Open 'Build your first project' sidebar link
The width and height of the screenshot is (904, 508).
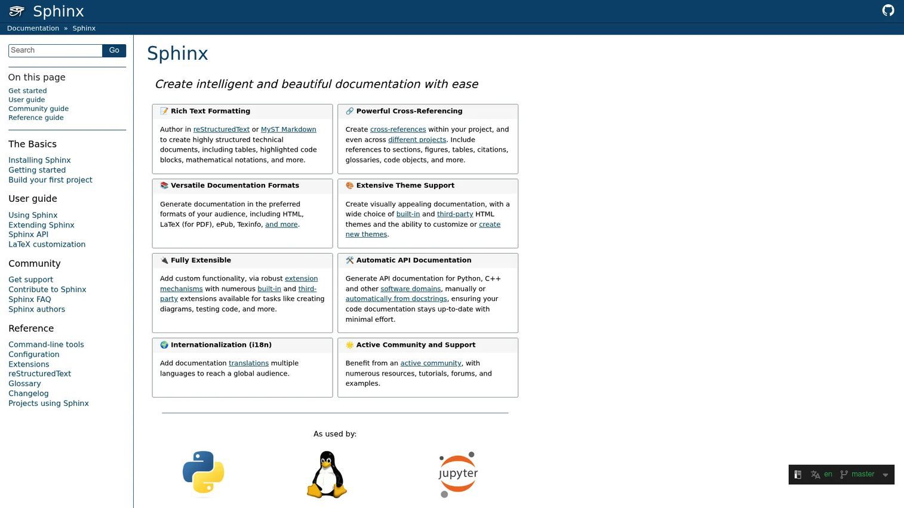point(50,180)
